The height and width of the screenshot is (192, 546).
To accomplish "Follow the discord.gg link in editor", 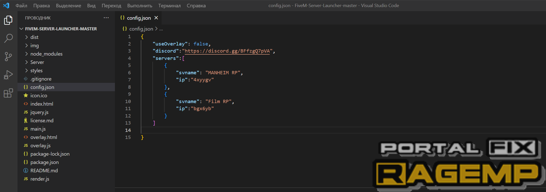I will pos(227,51).
